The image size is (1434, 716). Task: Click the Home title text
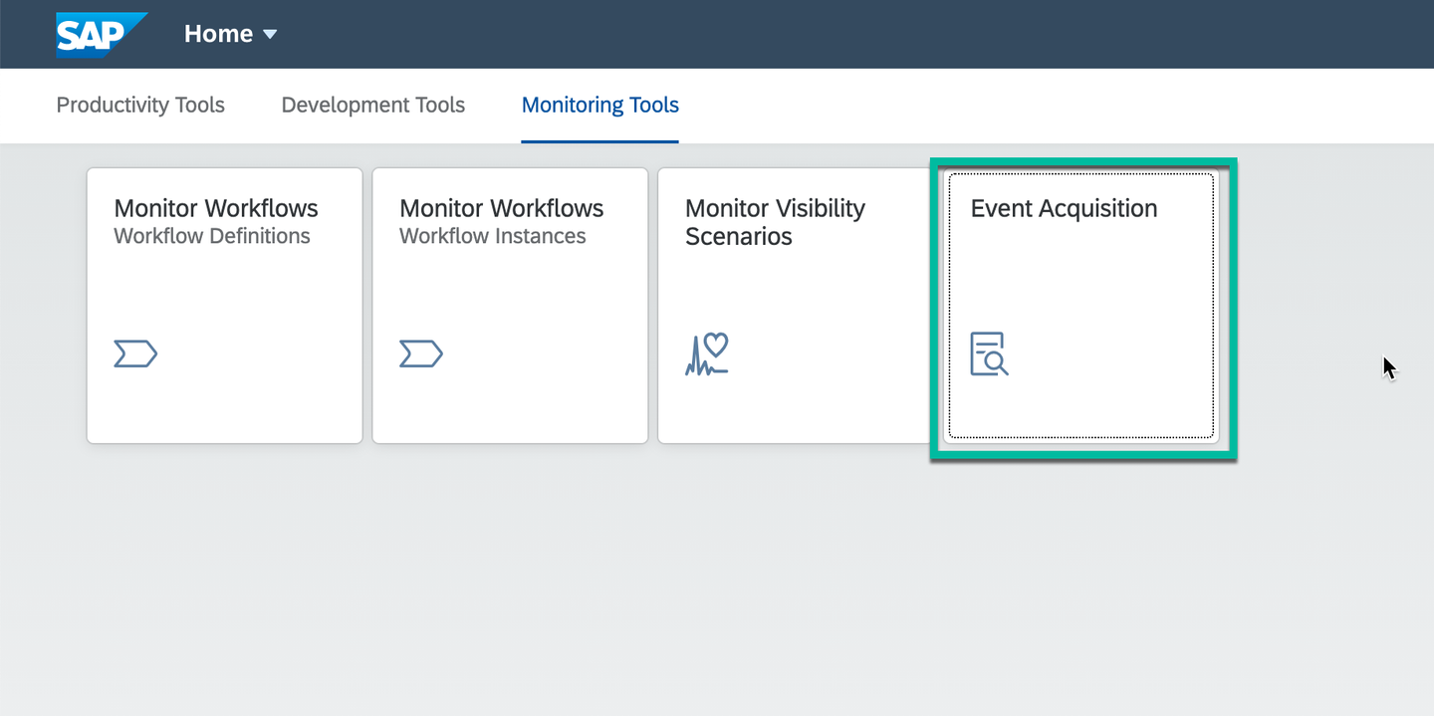tap(218, 34)
